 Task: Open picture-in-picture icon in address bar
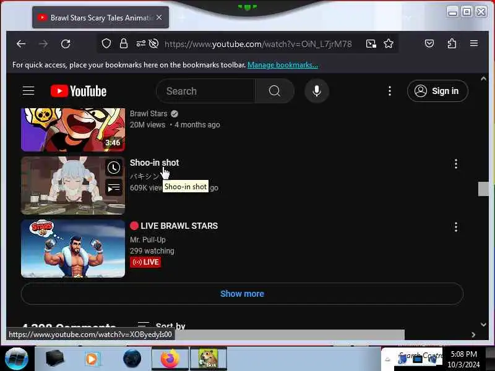click(371, 43)
